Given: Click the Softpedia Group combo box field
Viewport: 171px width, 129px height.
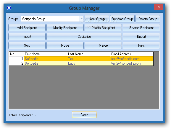Looking at the screenshot, I should coord(52,19).
